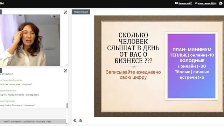Open the Вопросы (7) link
The height and width of the screenshot is (126, 224).
coord(185,3)
